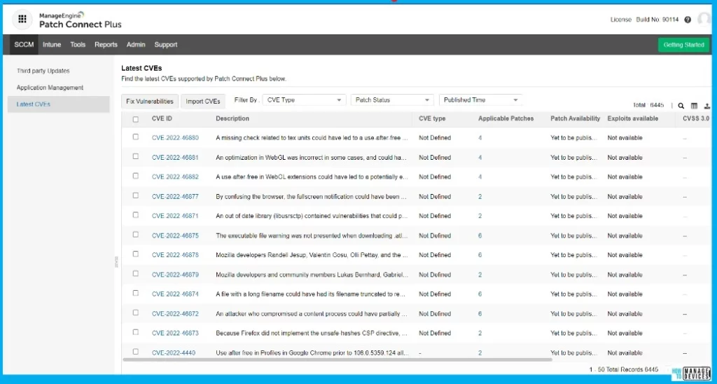Open CVE-2022-46872 details link
This screenshot has width=717, height=384.
click(x=175, y=314)
